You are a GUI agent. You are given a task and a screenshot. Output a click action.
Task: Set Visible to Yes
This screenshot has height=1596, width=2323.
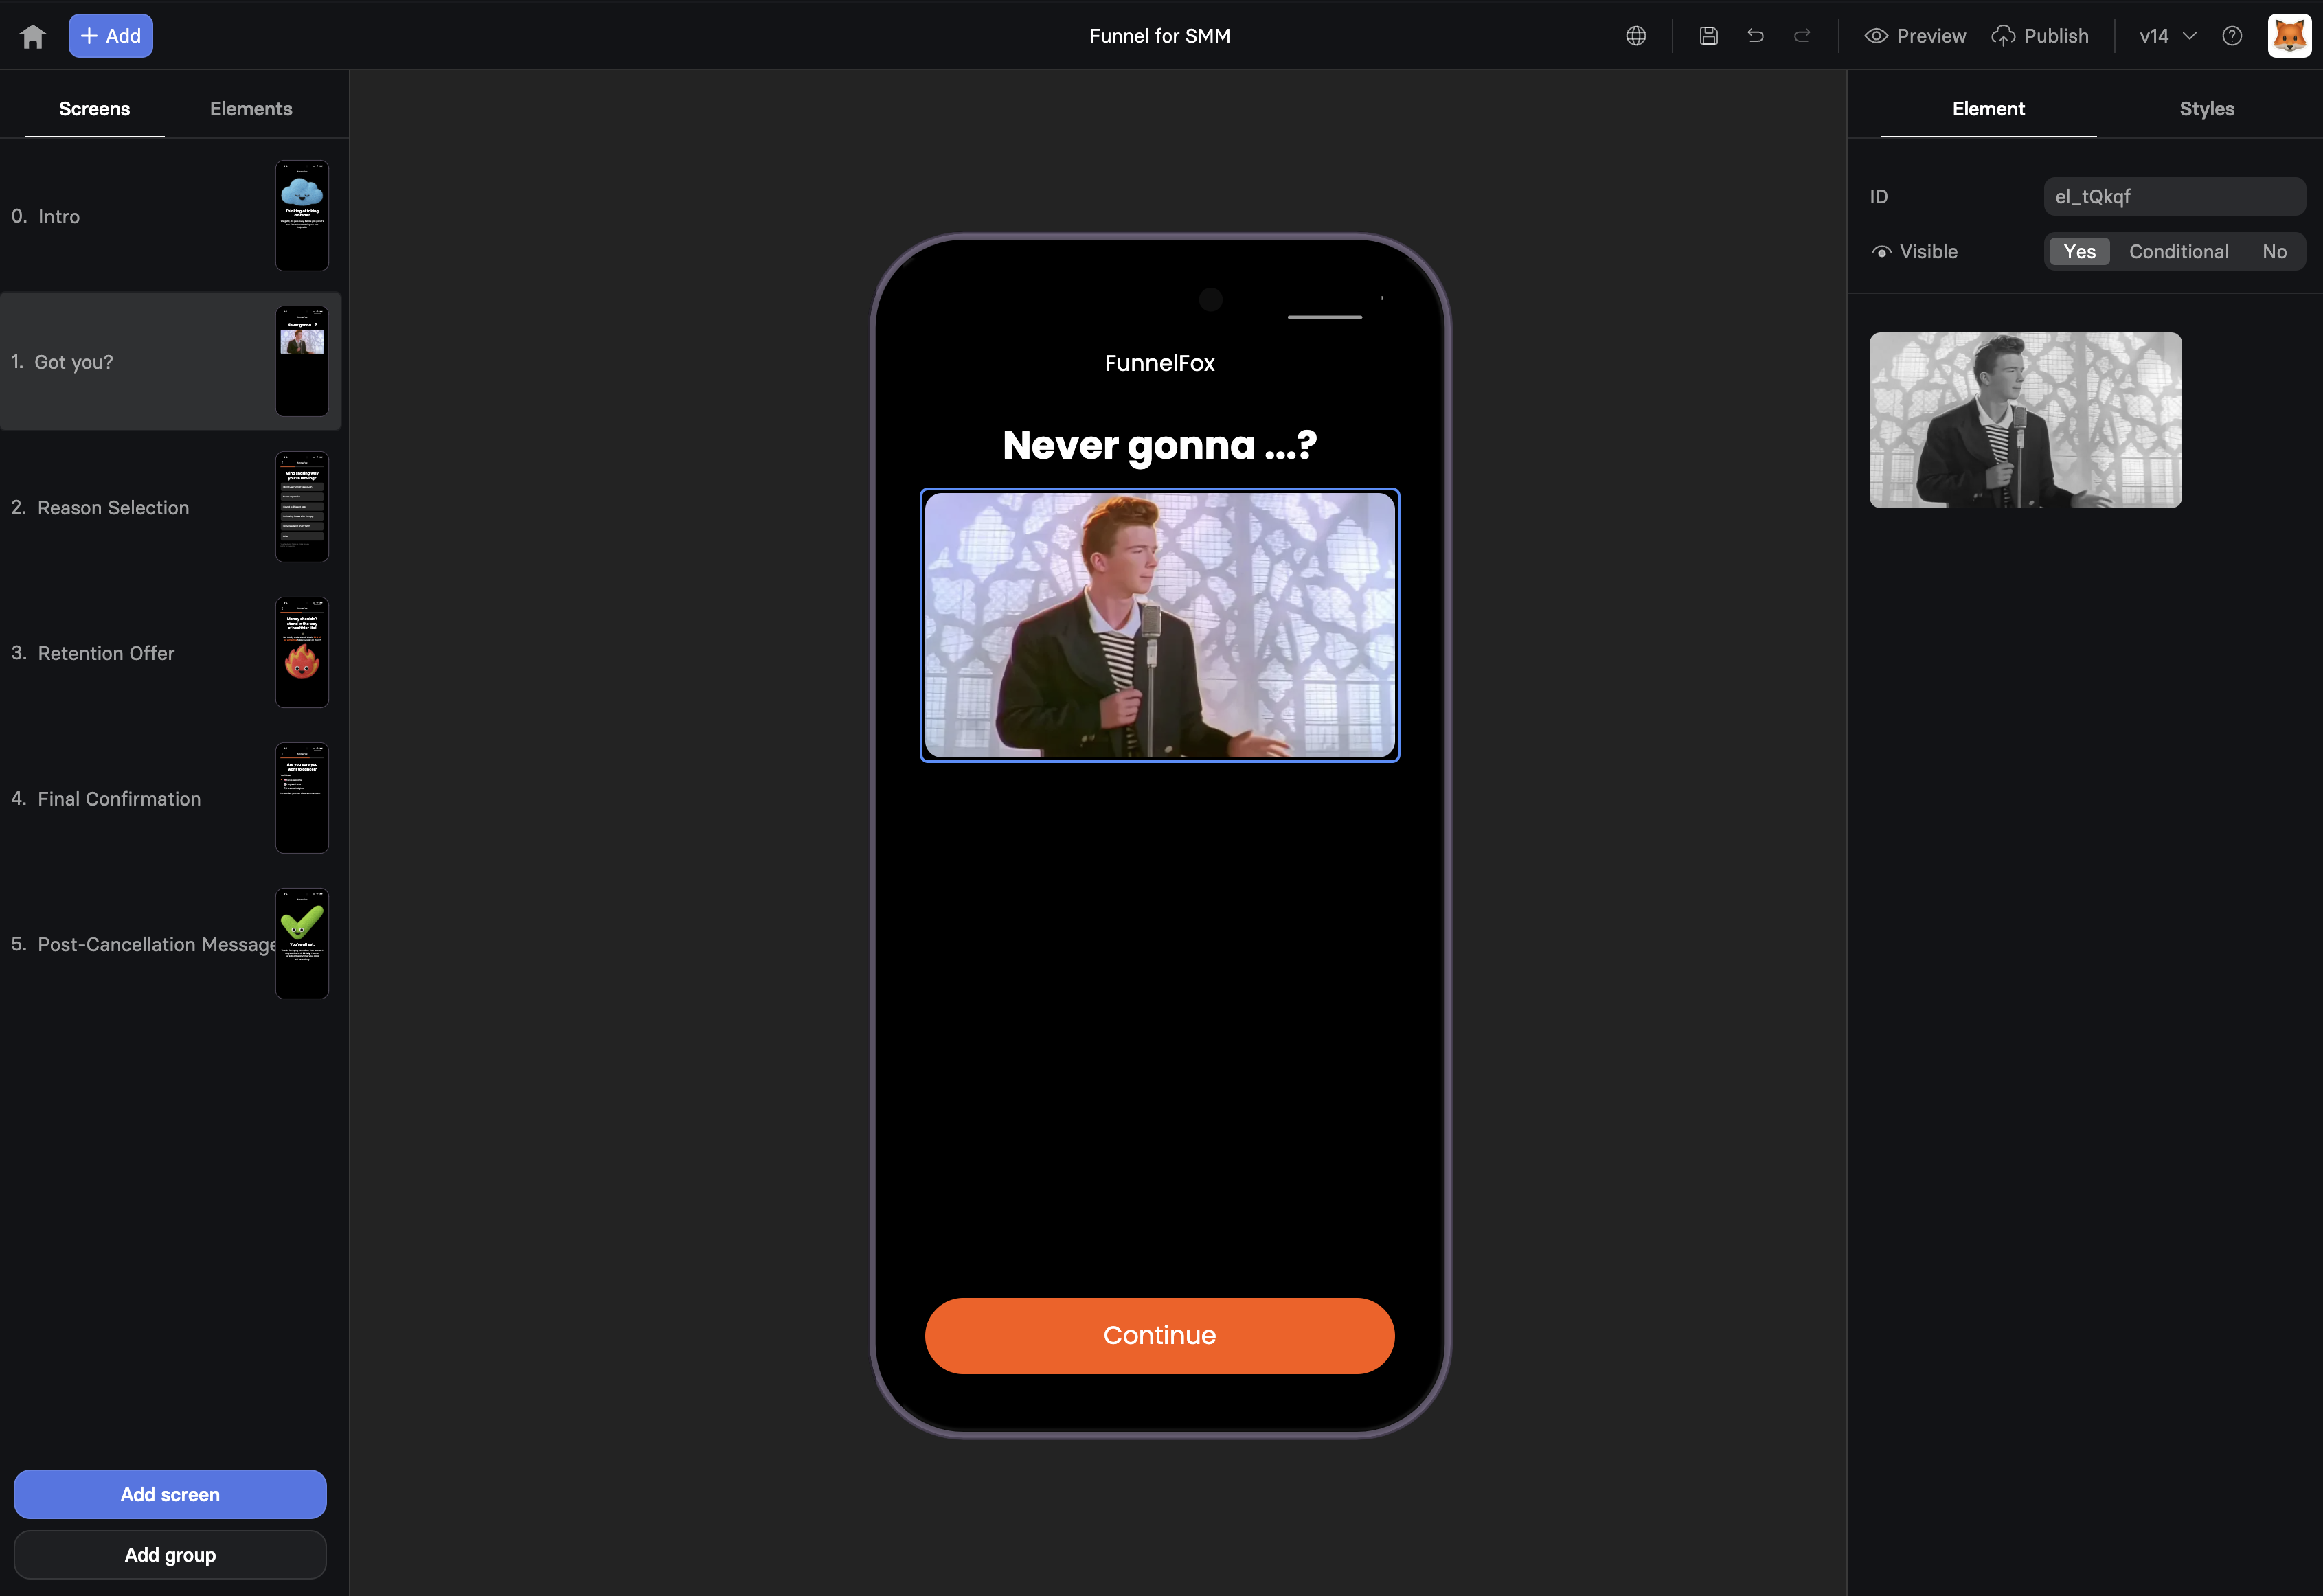pyautogui.click(x=2079, y=252)
